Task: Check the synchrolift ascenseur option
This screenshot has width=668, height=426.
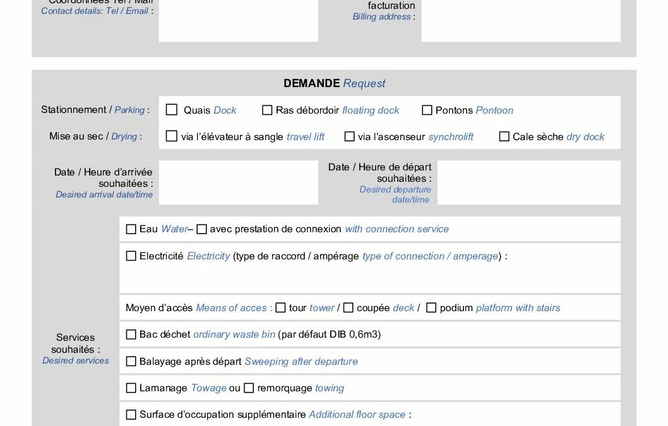Action: (x=349, y=136)
